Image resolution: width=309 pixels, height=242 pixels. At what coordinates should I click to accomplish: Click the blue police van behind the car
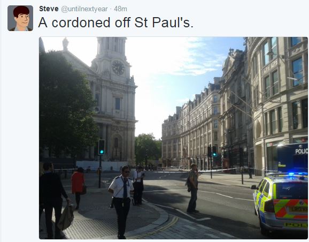point(292,157)
